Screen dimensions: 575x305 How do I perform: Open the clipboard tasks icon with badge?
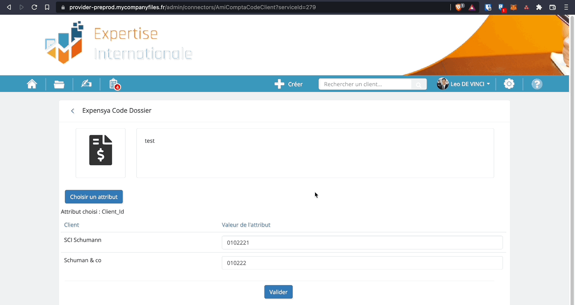pyautogui.click(x=114, y=84)
